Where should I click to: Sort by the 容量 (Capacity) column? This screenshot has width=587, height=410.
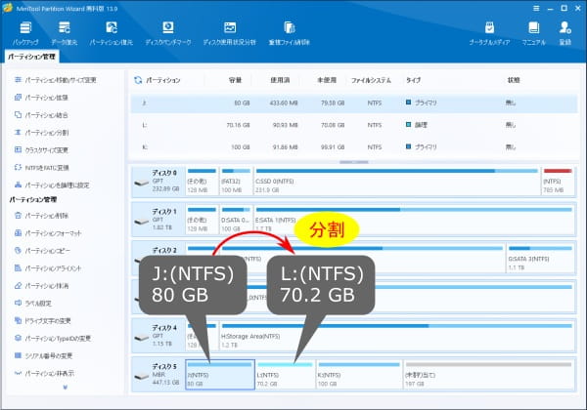(235, 80)
